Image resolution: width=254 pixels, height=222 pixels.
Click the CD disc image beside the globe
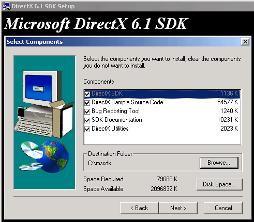click(32, 149)
